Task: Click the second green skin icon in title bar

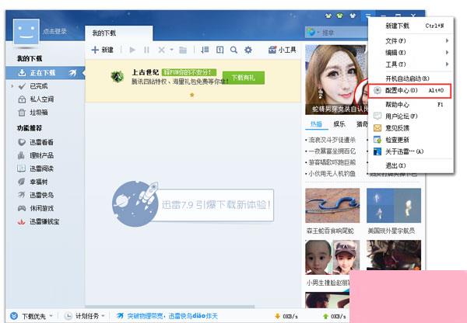Action: [339, 16]
